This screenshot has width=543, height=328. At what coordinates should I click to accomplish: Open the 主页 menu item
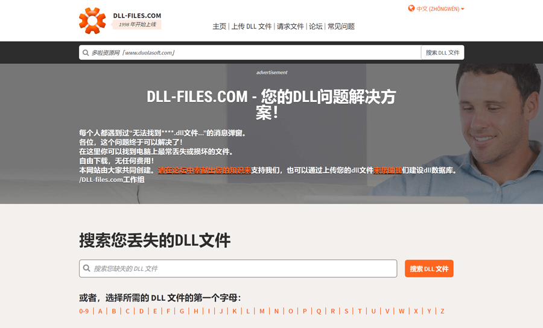[x=219, y=27]
